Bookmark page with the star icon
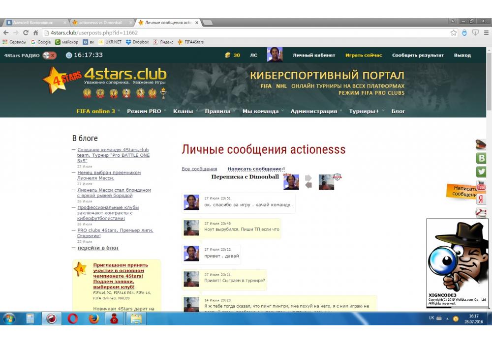Image resolution: width=492 pixels, height=344 pixels. [x=454, y=32]
